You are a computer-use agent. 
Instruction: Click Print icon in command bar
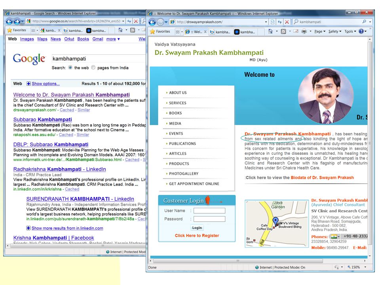pos(304,31)
